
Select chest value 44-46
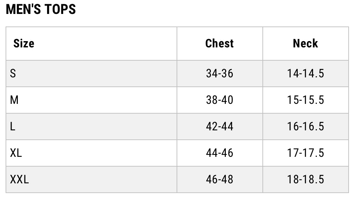click(x=220, y=153)
